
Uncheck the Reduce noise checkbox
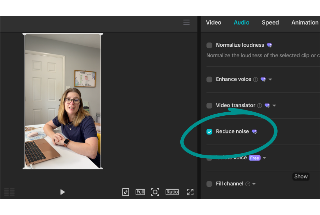point(209,132)
